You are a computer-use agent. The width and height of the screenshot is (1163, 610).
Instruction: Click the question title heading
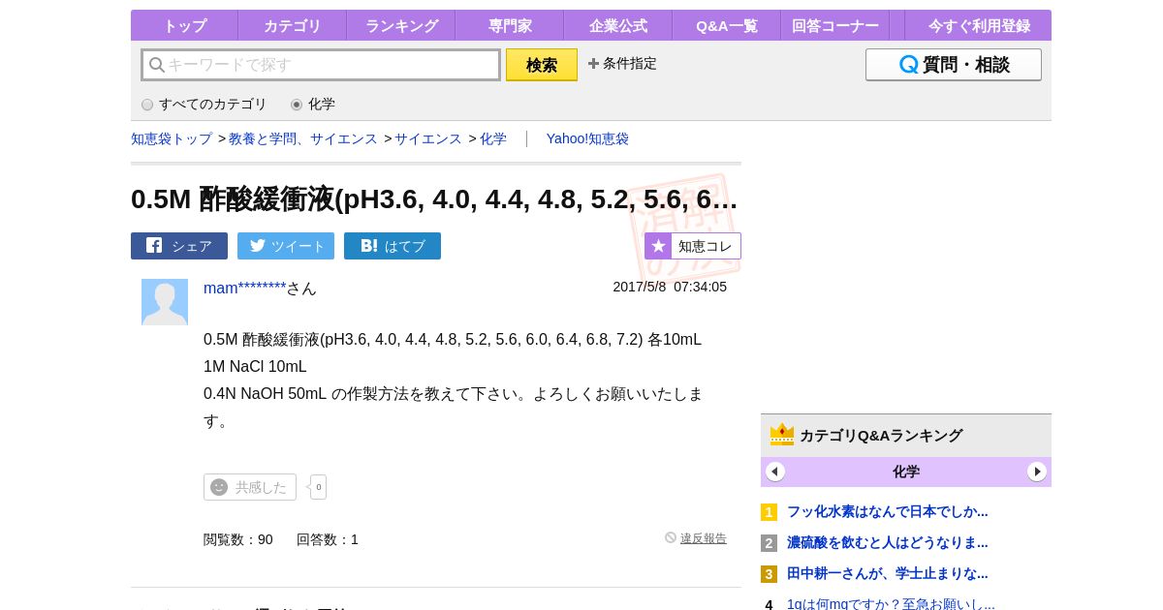[434, 198]
